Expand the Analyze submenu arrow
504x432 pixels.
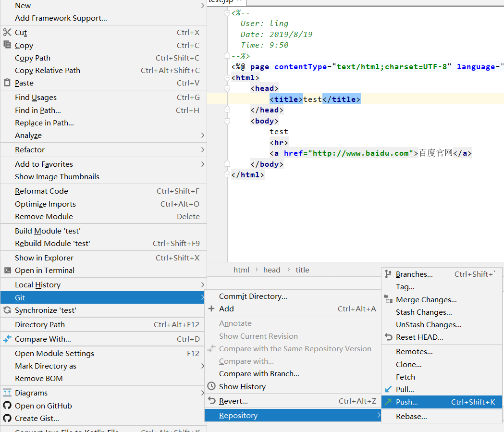tap(203, 136)
